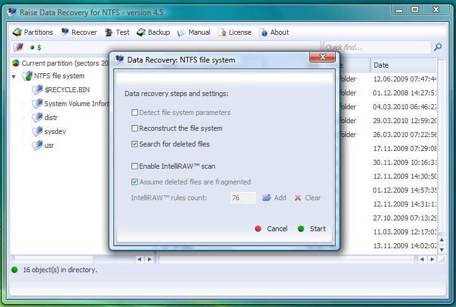Click the Partitions pie chart icon
The width and height of the screenshot is (456, 307).
click(17, 32)
